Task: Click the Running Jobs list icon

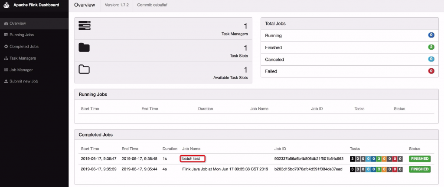Action: (x=6, y=35)
